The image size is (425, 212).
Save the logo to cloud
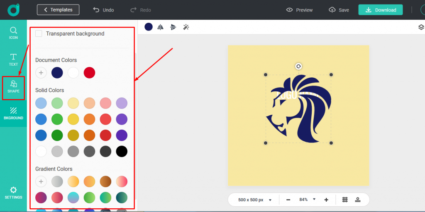click(339, 10)
